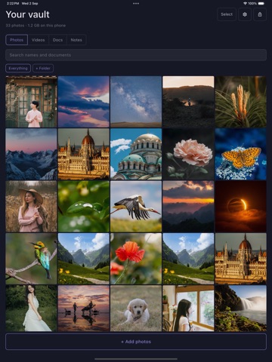
Task: Focus the search names and documents field
Action: pos(136,55)
